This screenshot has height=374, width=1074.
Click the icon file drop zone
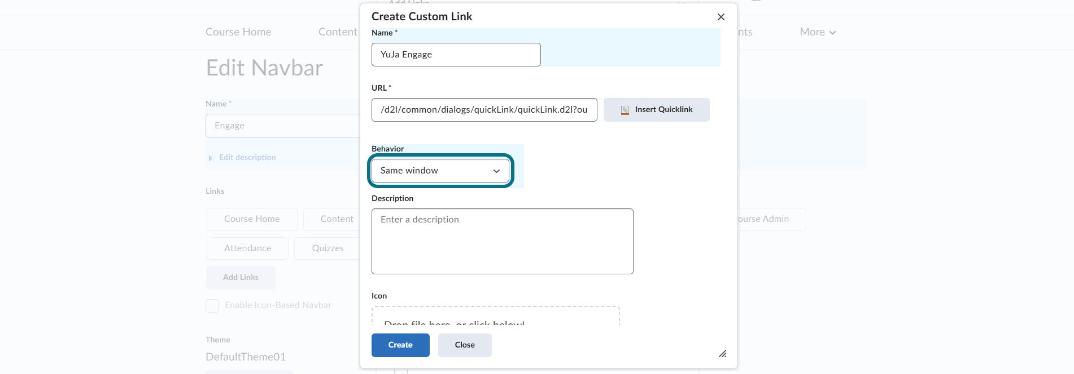click(x=495, y=315)
